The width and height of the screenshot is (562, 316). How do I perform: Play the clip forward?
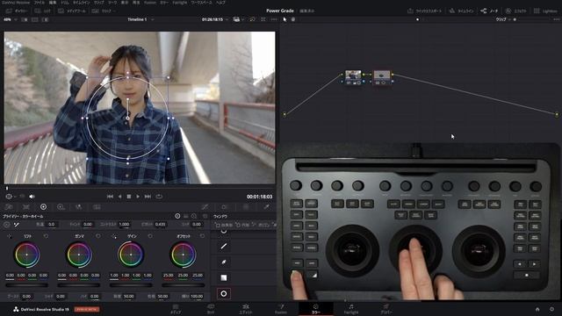pos(138,197)
